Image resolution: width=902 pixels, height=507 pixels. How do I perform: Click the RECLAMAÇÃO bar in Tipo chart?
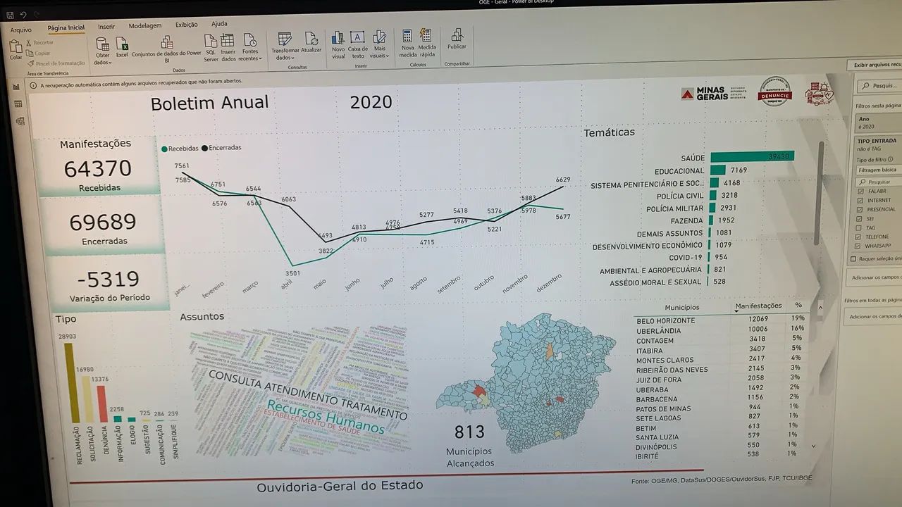(68, 382)
